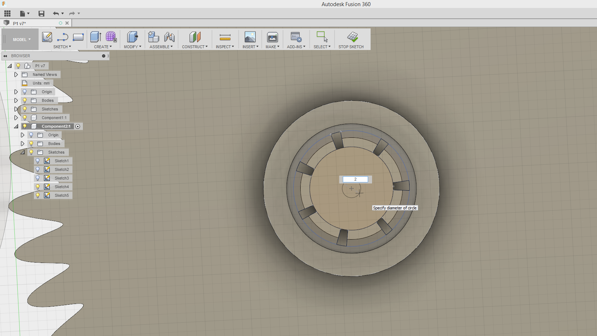Open the SKETCH menu

[x=62, y=47]
